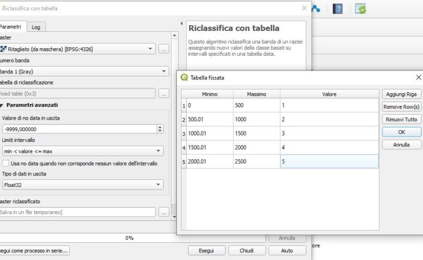Image resolution: width=423 pixels, height=260 pixels.
Task: Collapse the help panel arrow
Action: (181, 24)
